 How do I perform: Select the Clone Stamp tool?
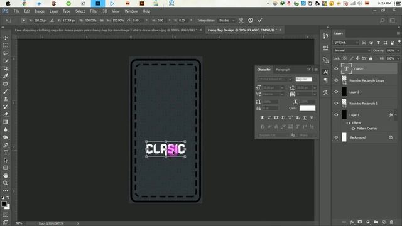tap(6, 99)
